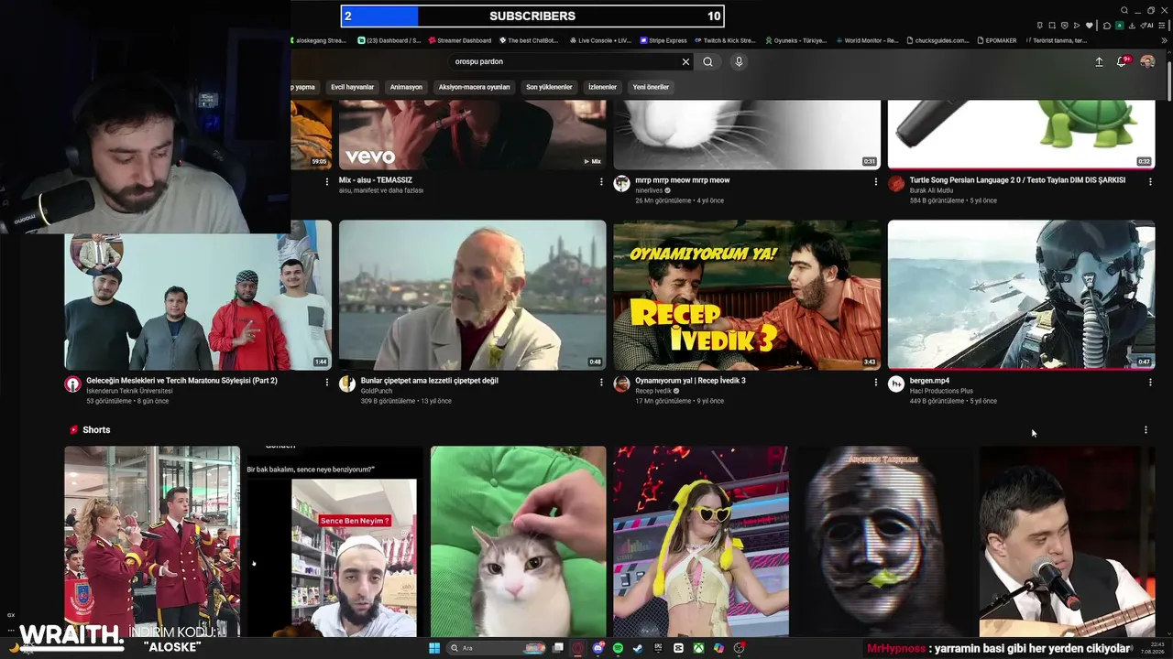1173x659 pixels.
Task: Open Xbox app from taskbar
Action: coord(698,648)
